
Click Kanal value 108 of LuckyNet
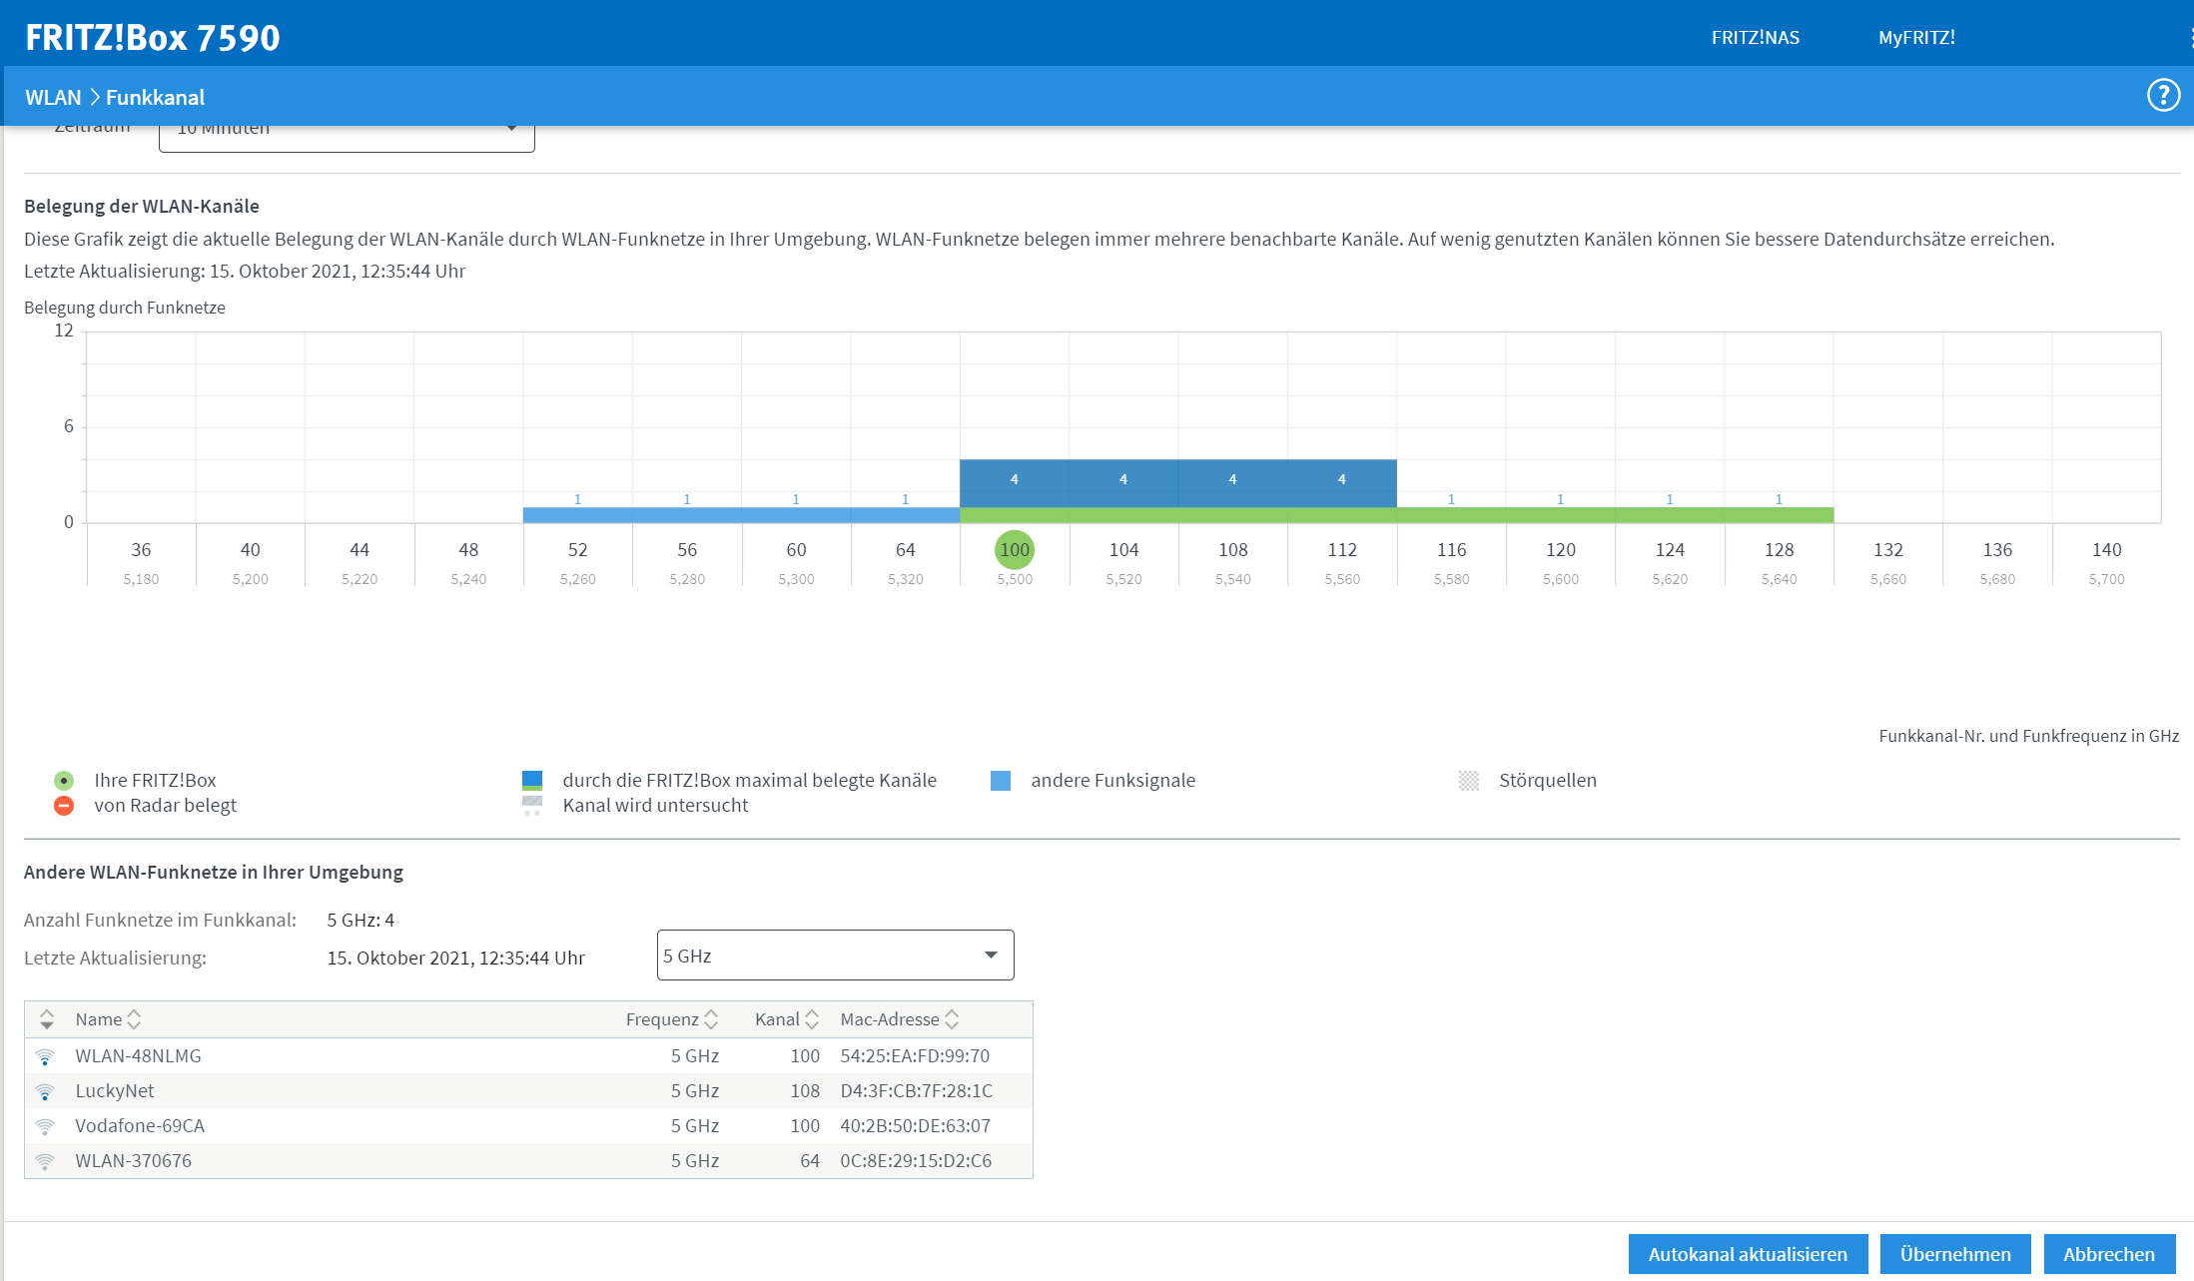click(805, 1091)
